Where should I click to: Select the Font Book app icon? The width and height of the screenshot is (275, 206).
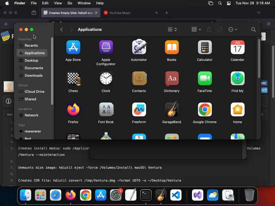(106, 109)
